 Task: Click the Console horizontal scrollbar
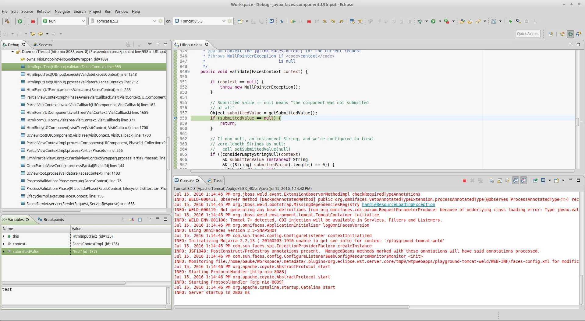point(291,307)
